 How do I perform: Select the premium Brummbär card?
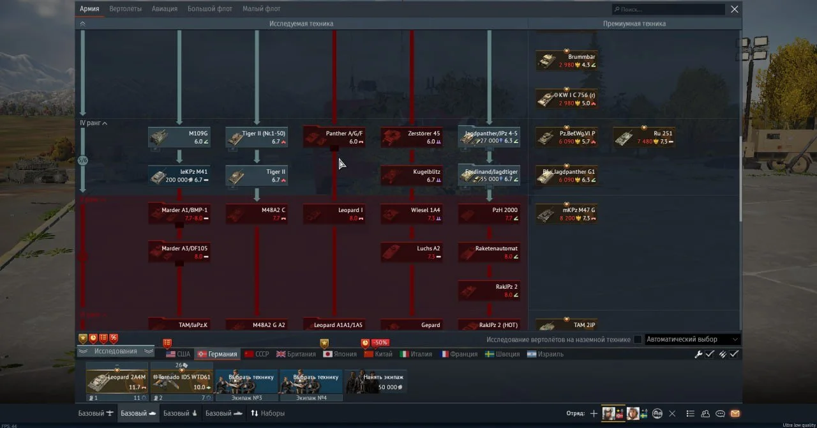567,60
